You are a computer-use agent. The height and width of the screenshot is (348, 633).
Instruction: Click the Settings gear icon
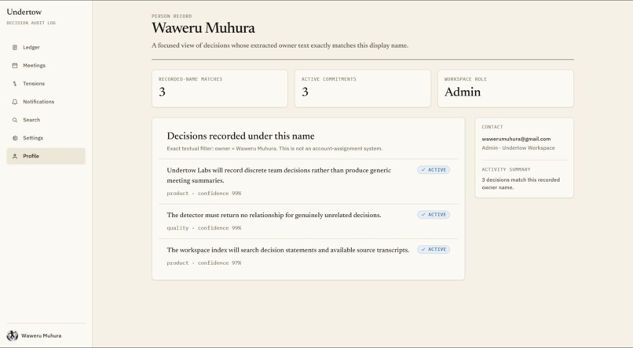[x=15, y=138]
